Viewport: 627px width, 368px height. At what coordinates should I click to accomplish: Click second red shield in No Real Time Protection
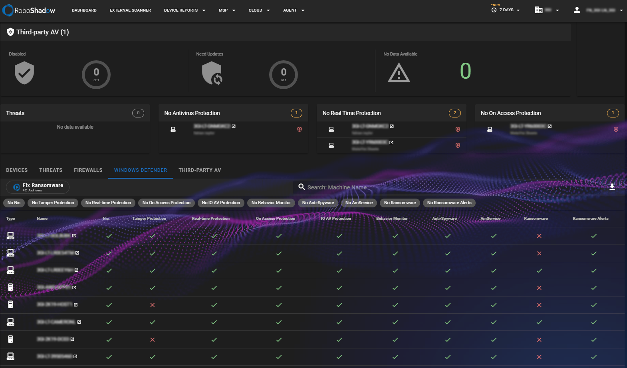pyautogui.click(x=458, y=145)
